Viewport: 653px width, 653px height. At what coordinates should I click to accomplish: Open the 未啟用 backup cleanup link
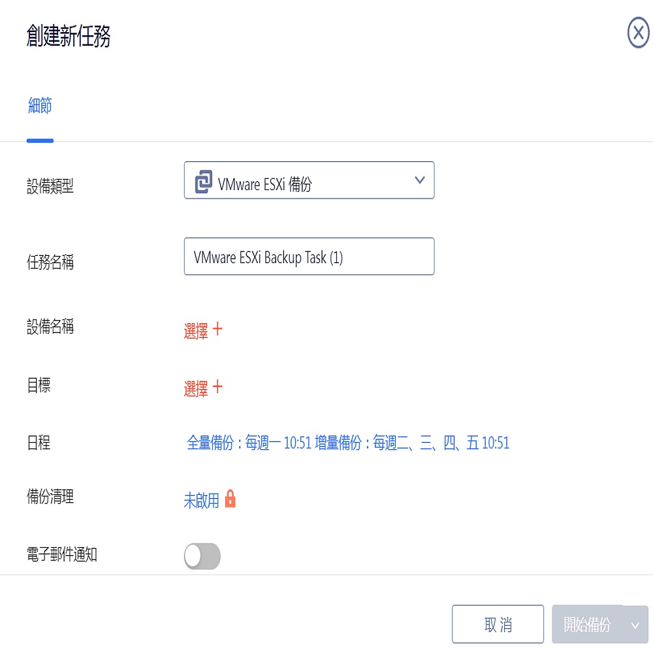click(x=201, y=500)
